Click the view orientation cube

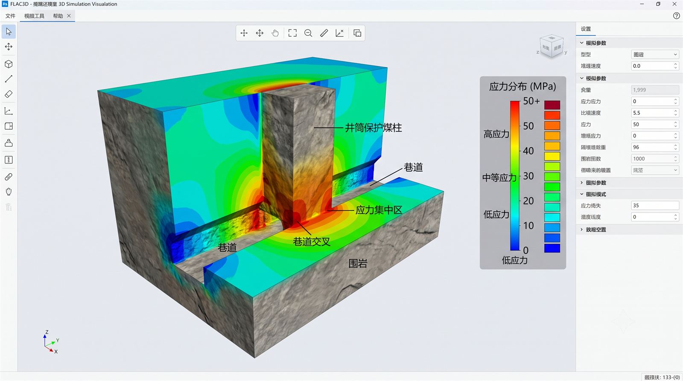pos(552,47)
